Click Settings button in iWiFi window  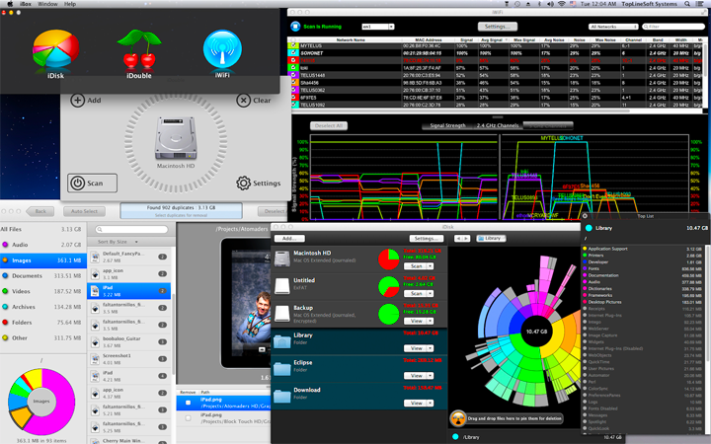coord(498,27)
